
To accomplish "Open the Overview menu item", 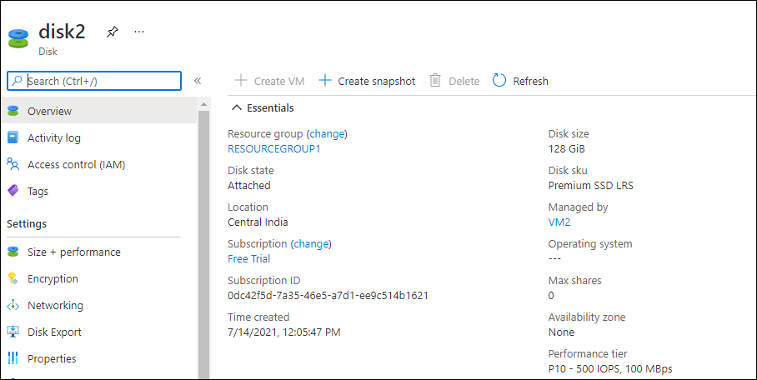I will [x=99, y=111].
